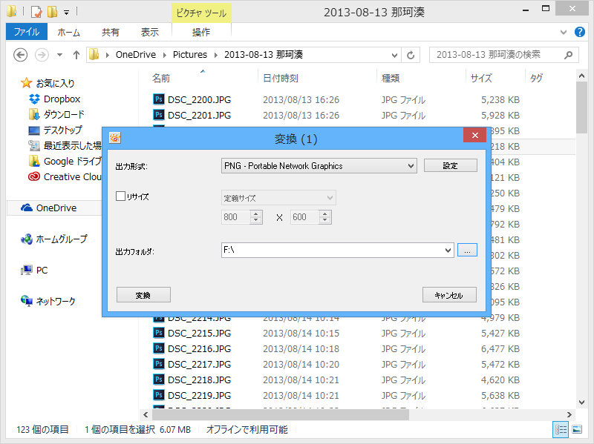Select file DSC_2218.JPG
This screenshot has width=594, height=444.
[x=200, y=380]
